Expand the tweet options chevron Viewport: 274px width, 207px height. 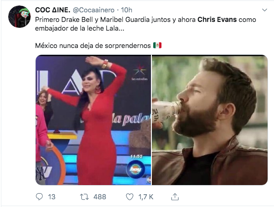pyautogui.click(x=264, y=10)
